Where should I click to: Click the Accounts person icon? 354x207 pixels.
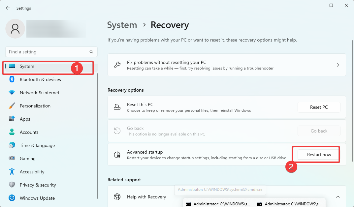pos(12,132)
